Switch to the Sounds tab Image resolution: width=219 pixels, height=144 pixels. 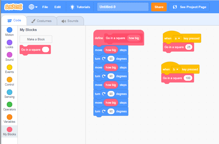70,21
